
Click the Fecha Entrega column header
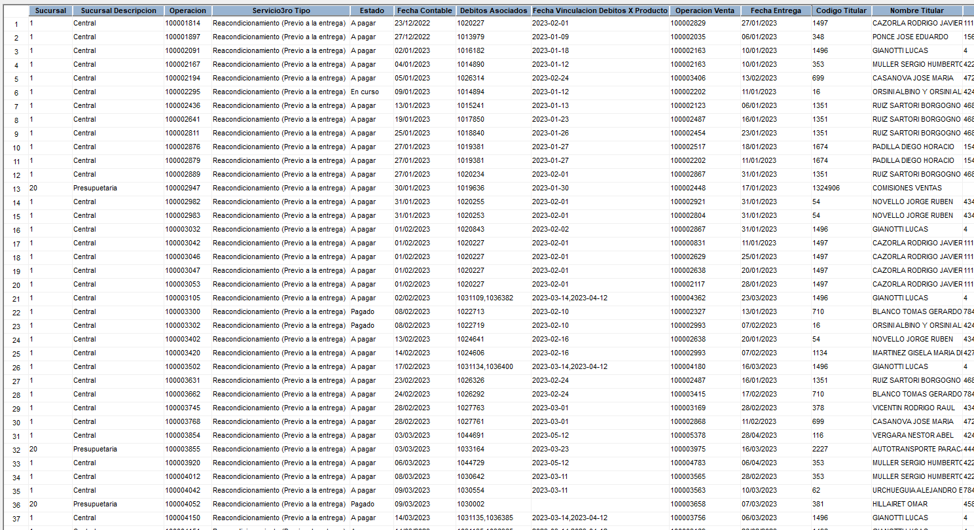coord(776,11)
